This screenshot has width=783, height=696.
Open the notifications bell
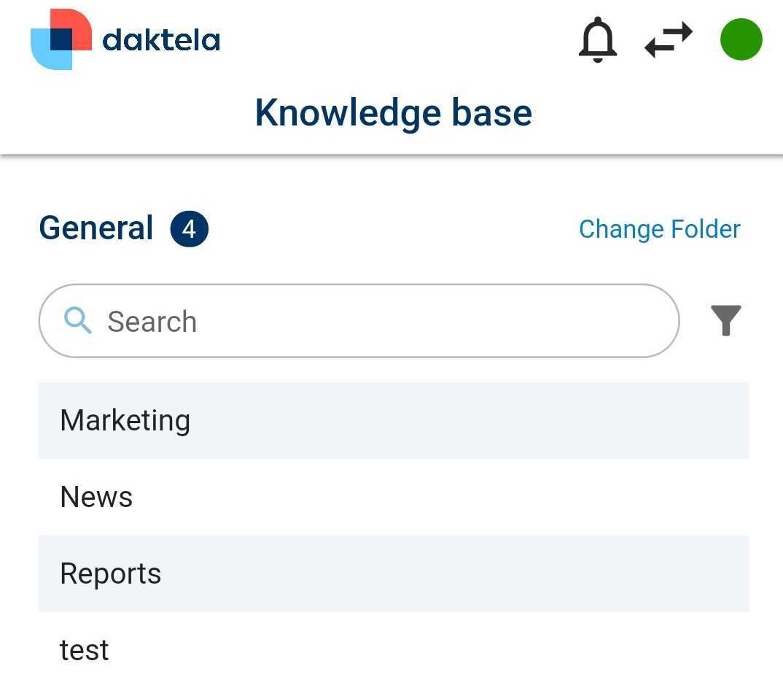pos(597,39)
